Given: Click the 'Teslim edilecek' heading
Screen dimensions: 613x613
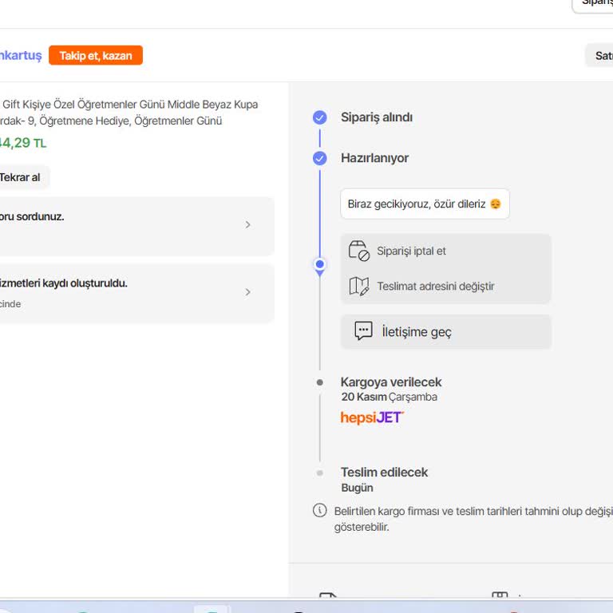Looking at the screenshot, I should coord(384,473).
